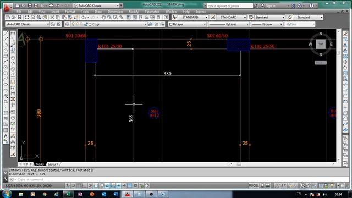Click the keyword search field
The image size is (352, 198).
[230, 6]
